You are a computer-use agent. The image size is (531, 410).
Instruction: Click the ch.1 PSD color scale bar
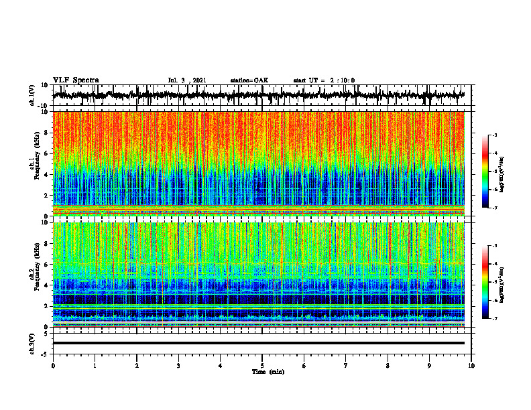485,172
